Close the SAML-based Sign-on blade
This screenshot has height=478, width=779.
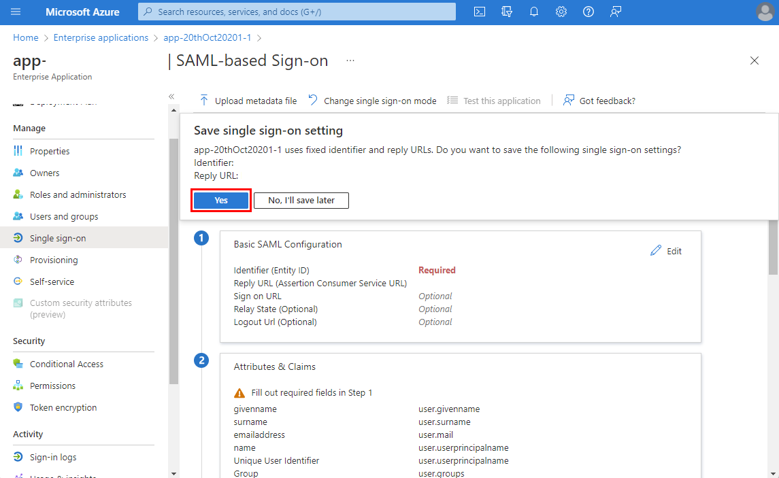(754, 61)
